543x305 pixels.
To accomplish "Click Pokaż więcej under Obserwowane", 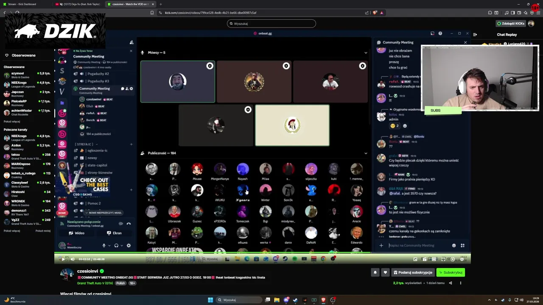I will coord(12,122).
